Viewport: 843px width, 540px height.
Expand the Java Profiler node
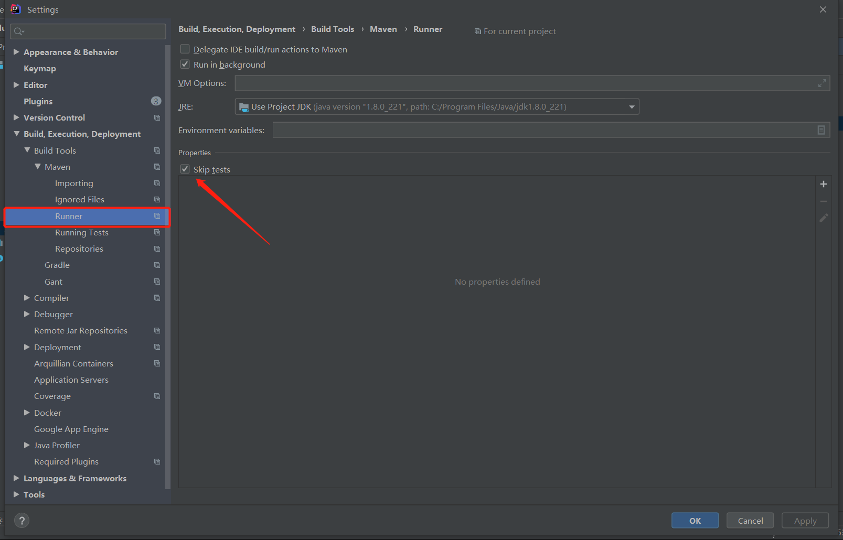27,445
